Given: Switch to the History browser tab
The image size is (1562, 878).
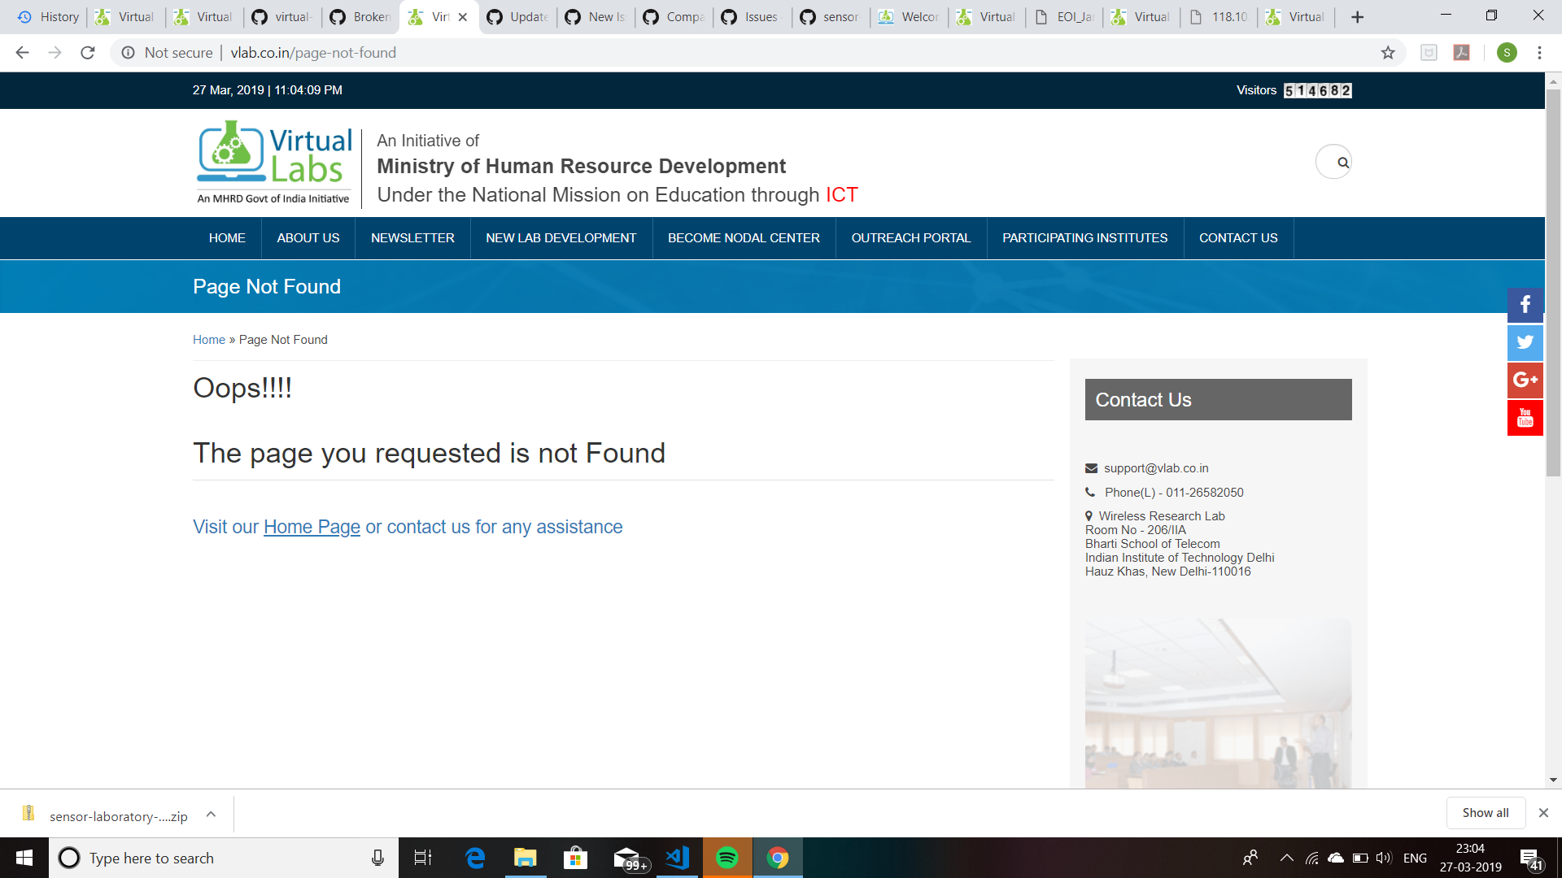Looking at the screenshot, I should pos(49,16).
